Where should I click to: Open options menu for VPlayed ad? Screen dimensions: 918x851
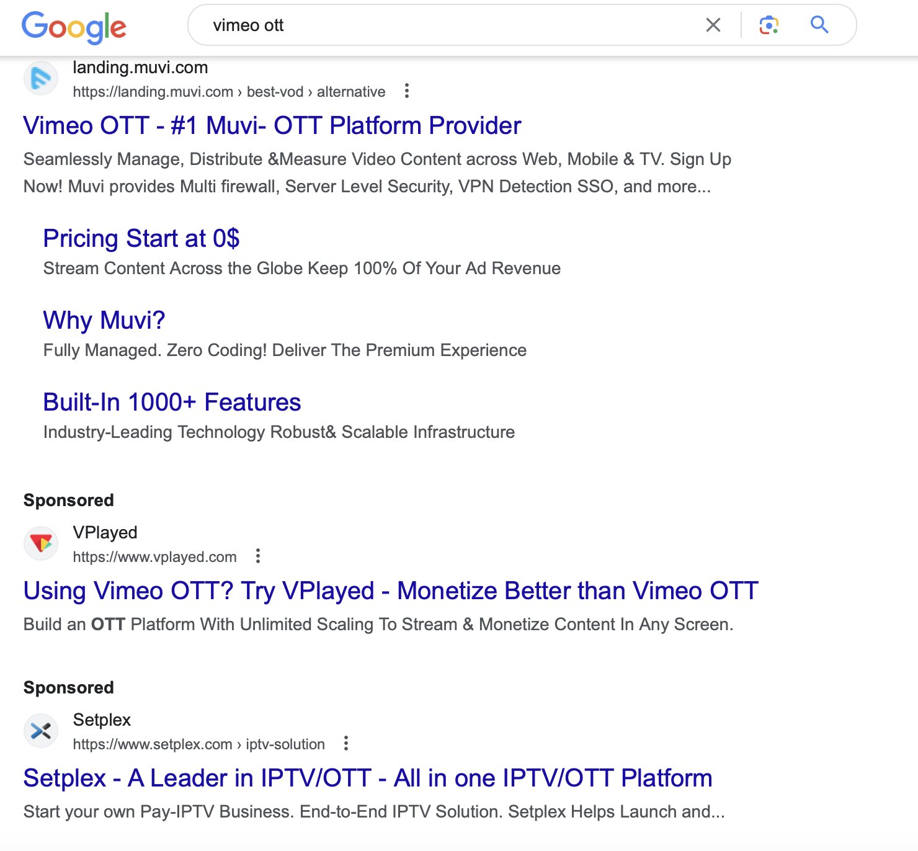pos(258,556)
